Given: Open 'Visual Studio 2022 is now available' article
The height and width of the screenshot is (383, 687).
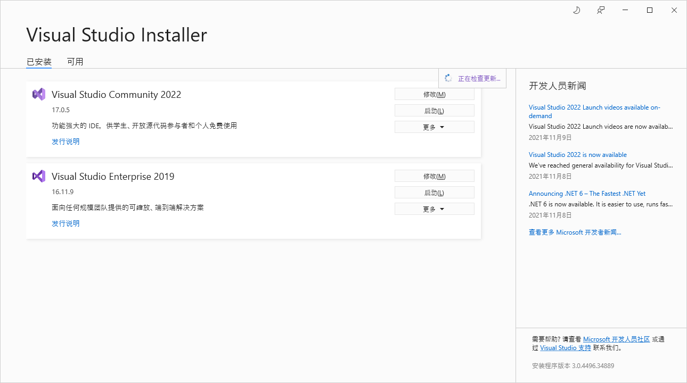Looking at the screenshot, I should (x=578, y=154).
